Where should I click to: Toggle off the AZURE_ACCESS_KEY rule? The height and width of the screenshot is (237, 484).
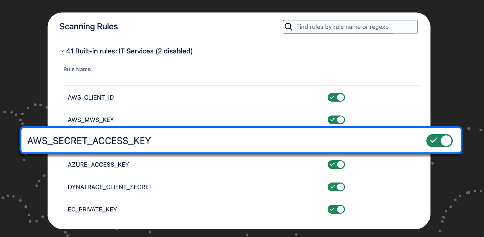[x=336, y=164]
